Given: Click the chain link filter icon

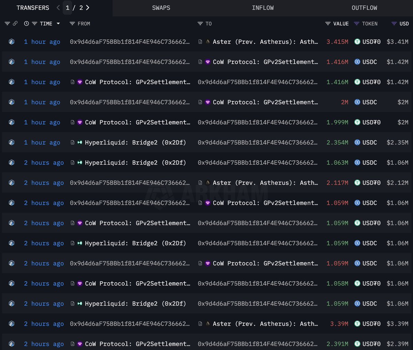Looking at the screenshot, I should (15, 23).
